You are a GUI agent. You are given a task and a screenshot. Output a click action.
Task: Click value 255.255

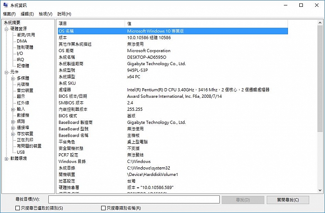pos(135,109)
